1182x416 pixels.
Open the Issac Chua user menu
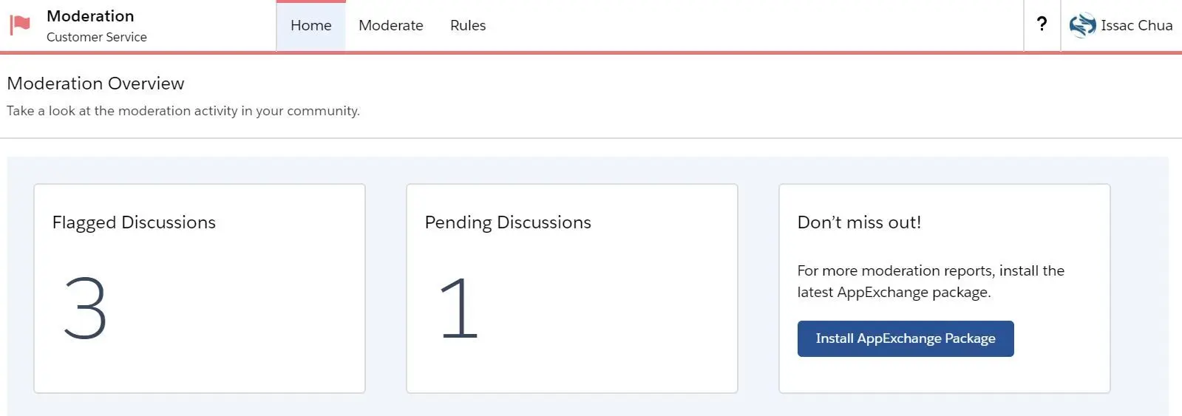point(1121,25)
